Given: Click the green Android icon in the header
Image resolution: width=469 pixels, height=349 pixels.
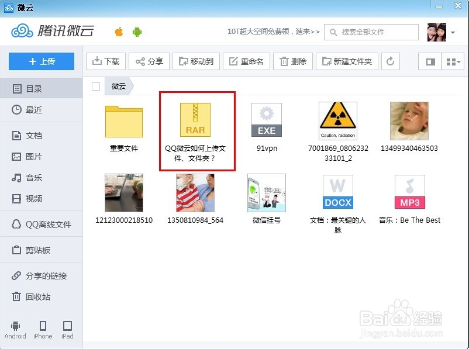Looking at the screenshot, I should (137, 32).
